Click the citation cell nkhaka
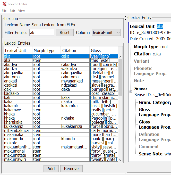171x175 pixels. coord(75,118)
